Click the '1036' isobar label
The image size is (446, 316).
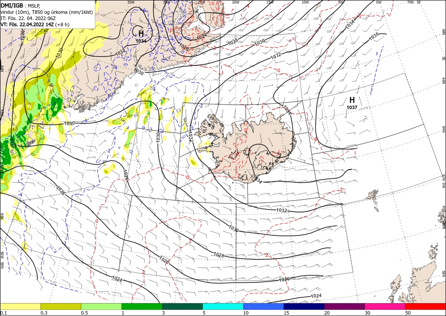coord(374,36)
